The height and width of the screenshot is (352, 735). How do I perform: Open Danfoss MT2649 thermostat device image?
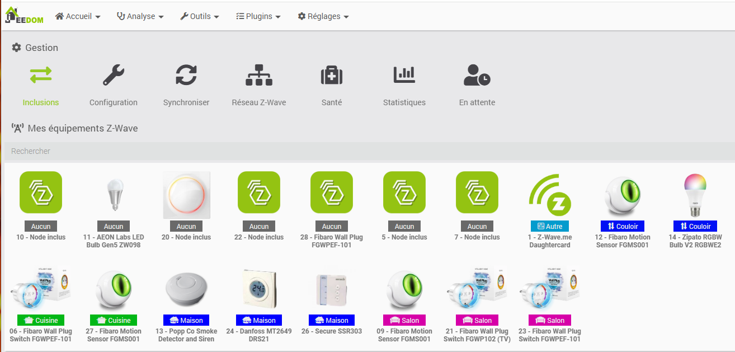click(259, 289)
